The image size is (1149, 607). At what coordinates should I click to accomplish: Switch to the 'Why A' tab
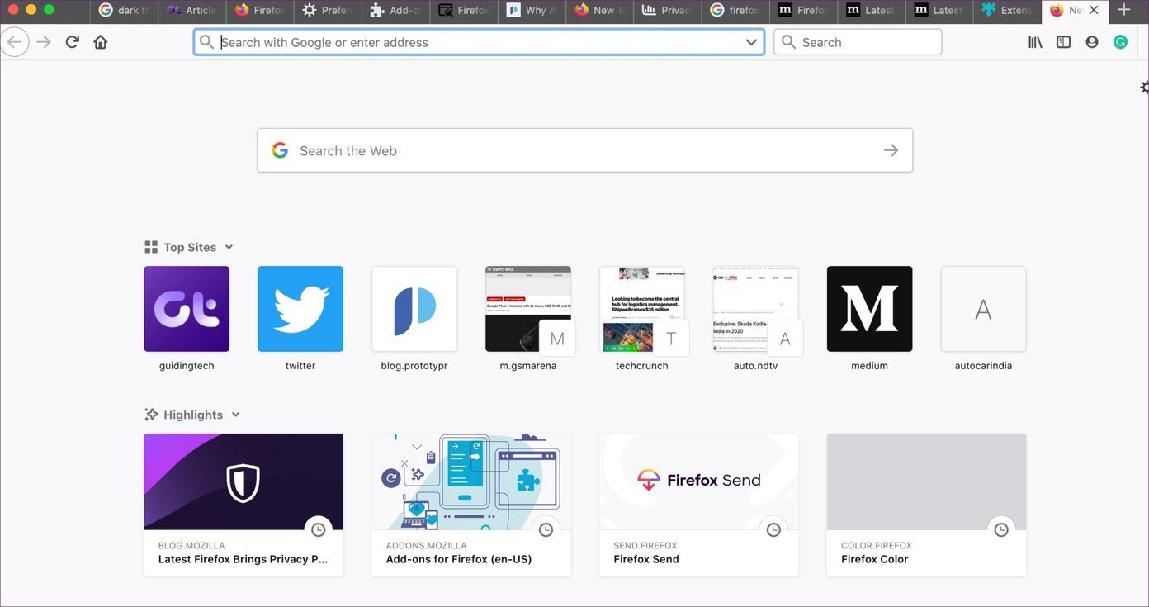pos(532,11)
